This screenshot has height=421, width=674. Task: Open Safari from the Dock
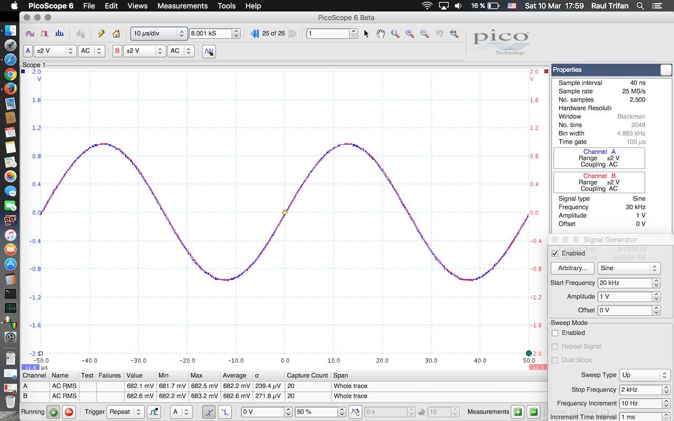click(x=10, y=59)
